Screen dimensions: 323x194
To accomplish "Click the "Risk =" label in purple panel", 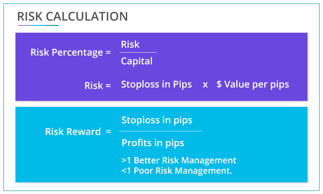I will (97, 85).
